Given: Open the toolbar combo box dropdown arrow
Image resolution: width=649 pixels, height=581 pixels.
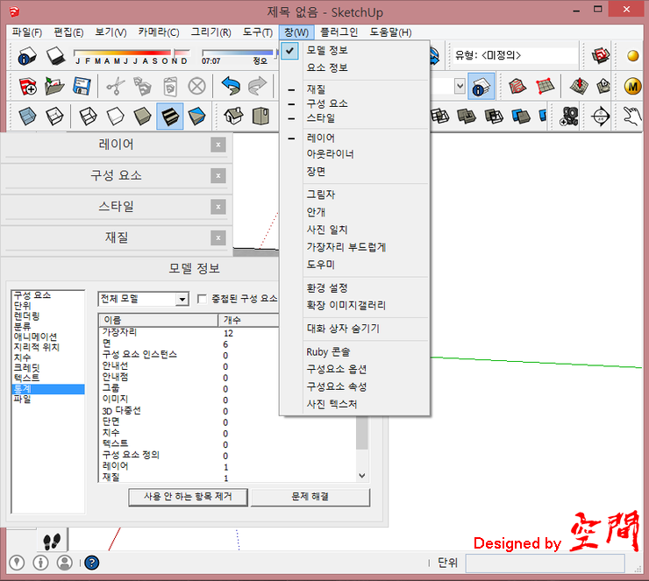Looking at the screenshot, I should [x=460, y=87].
